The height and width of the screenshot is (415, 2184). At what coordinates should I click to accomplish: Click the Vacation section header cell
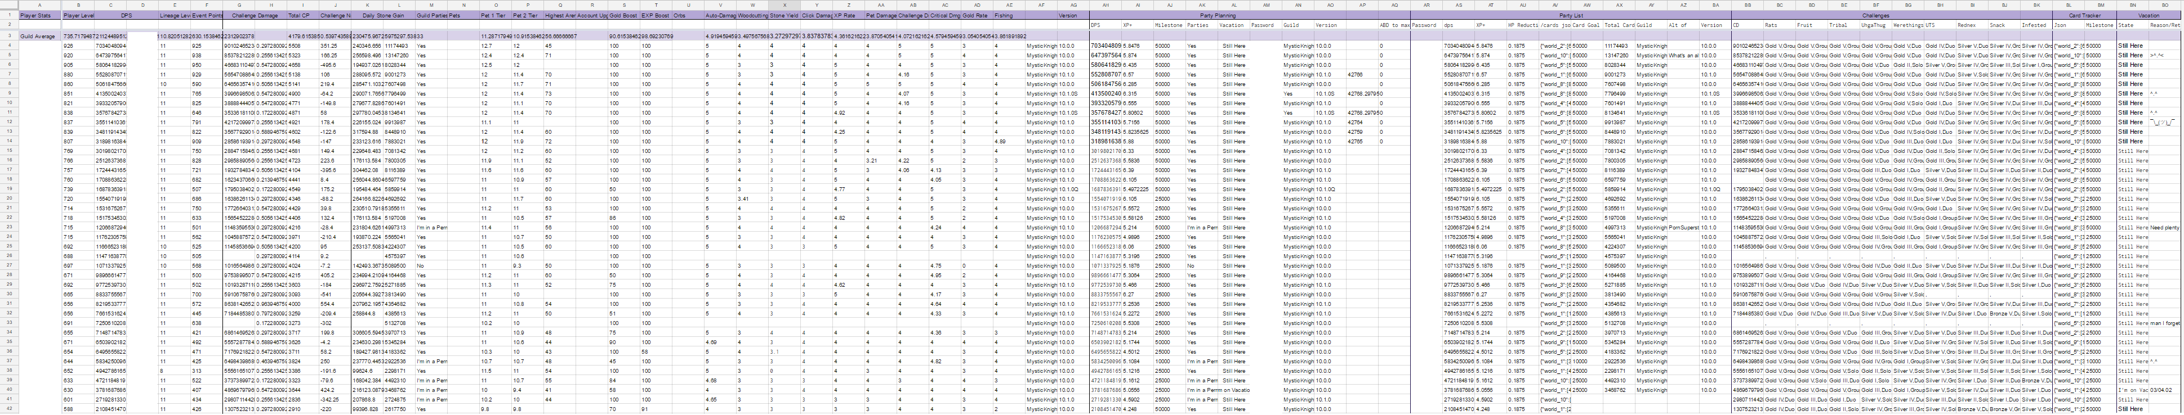(2149, 15)
